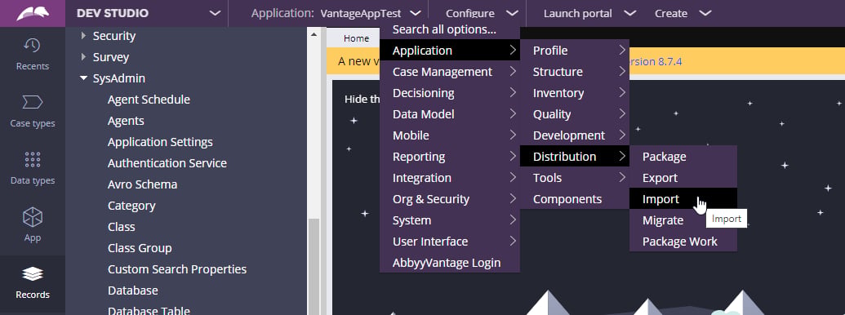Screen dimensions: 845x315
Task: Open the Configure menu
Action: pyautogui.click(x=482, y=13)
